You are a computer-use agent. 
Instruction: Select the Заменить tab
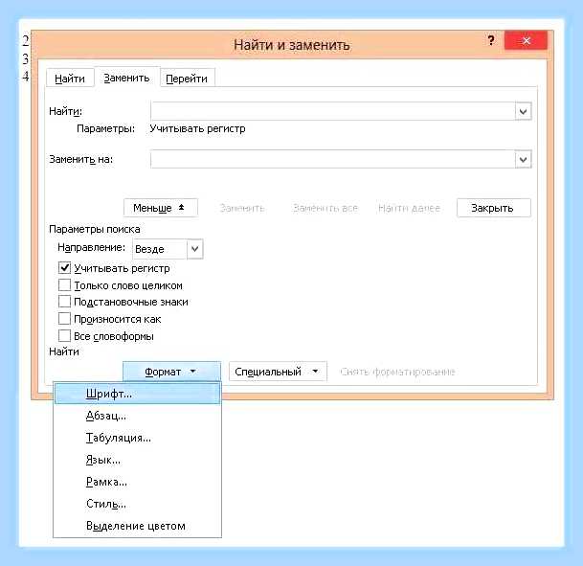pos(126,78)
